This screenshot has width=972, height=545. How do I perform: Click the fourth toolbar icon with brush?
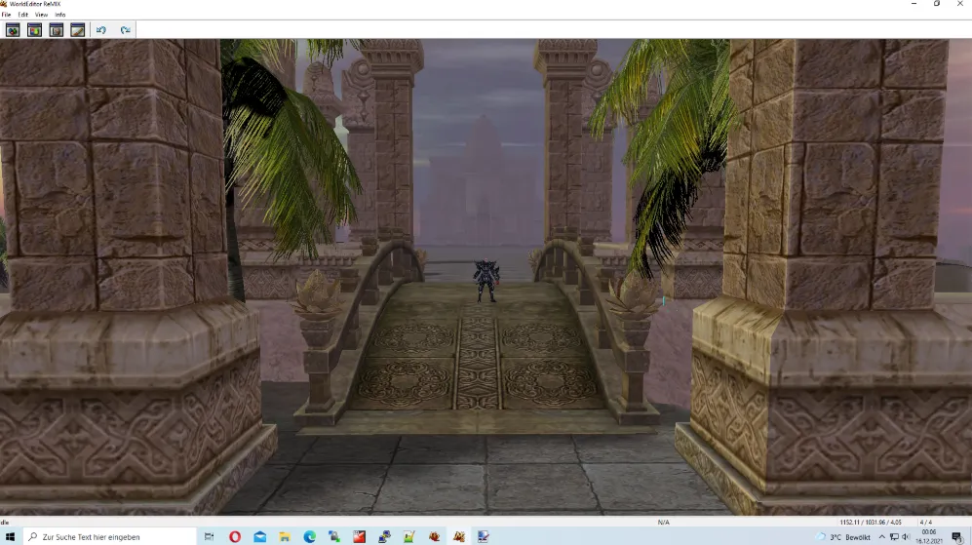(x=77, y=30)
